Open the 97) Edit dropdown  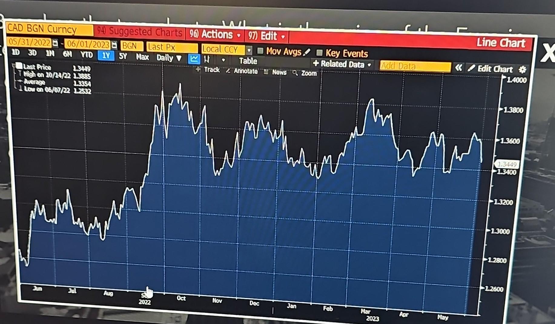[x=267, y=36]
